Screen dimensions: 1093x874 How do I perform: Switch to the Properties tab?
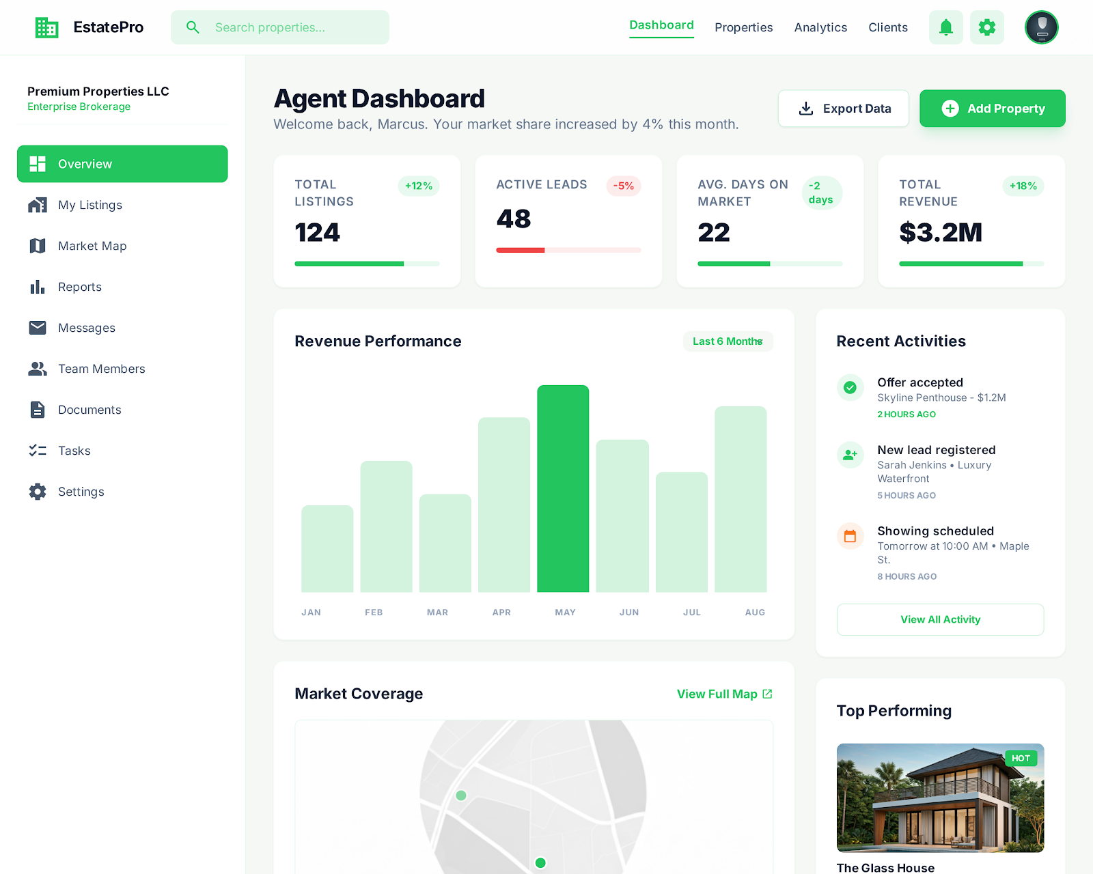[x=743, y=27]
